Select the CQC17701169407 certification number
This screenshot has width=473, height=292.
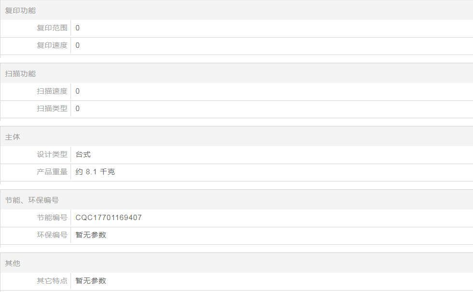click(109, 218)
